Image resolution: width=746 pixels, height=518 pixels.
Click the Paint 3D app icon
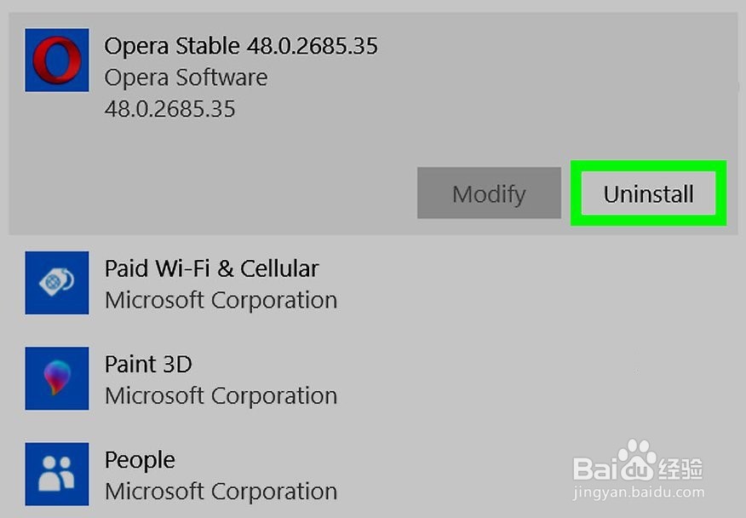[x=57, y=378]
